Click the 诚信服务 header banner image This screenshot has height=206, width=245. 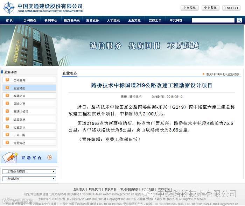coord(122,45)
